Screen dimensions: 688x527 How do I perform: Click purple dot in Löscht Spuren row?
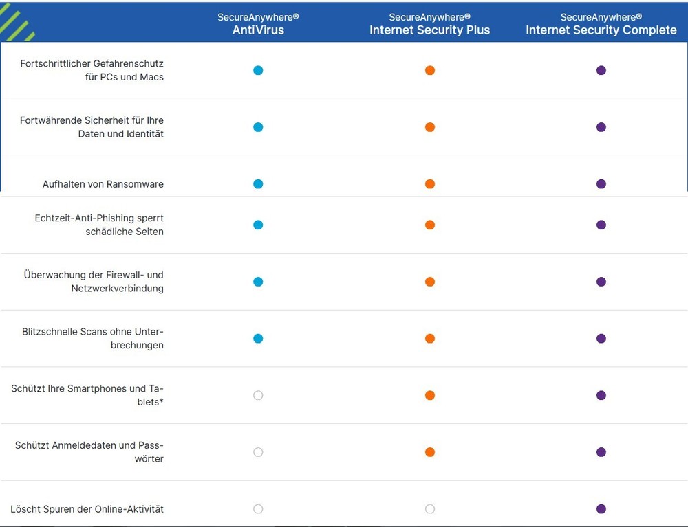coord(601,509)
